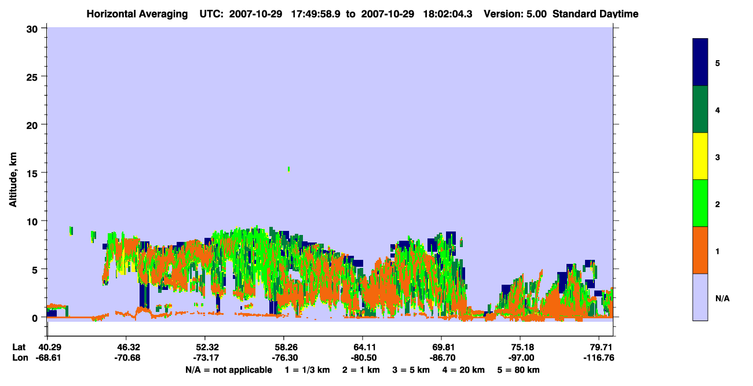
Task: Click the dark green level 4 colorbar segment
Action: coord(700,109)
